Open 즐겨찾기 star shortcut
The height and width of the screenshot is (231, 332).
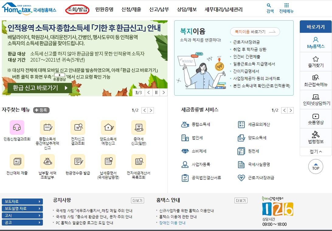point(316,62)
